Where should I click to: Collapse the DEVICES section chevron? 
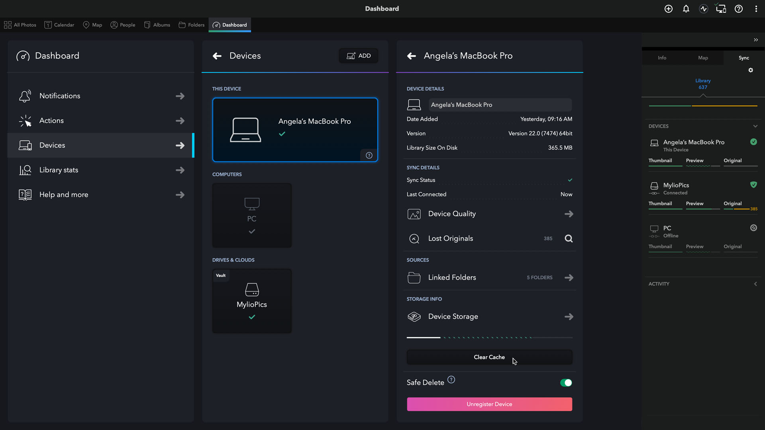click(755, 126)
